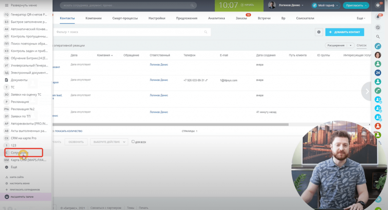This screenshot has width=388, height=210.
Task: Open the grid settings gear icon
Action: (x=319, y=32)
